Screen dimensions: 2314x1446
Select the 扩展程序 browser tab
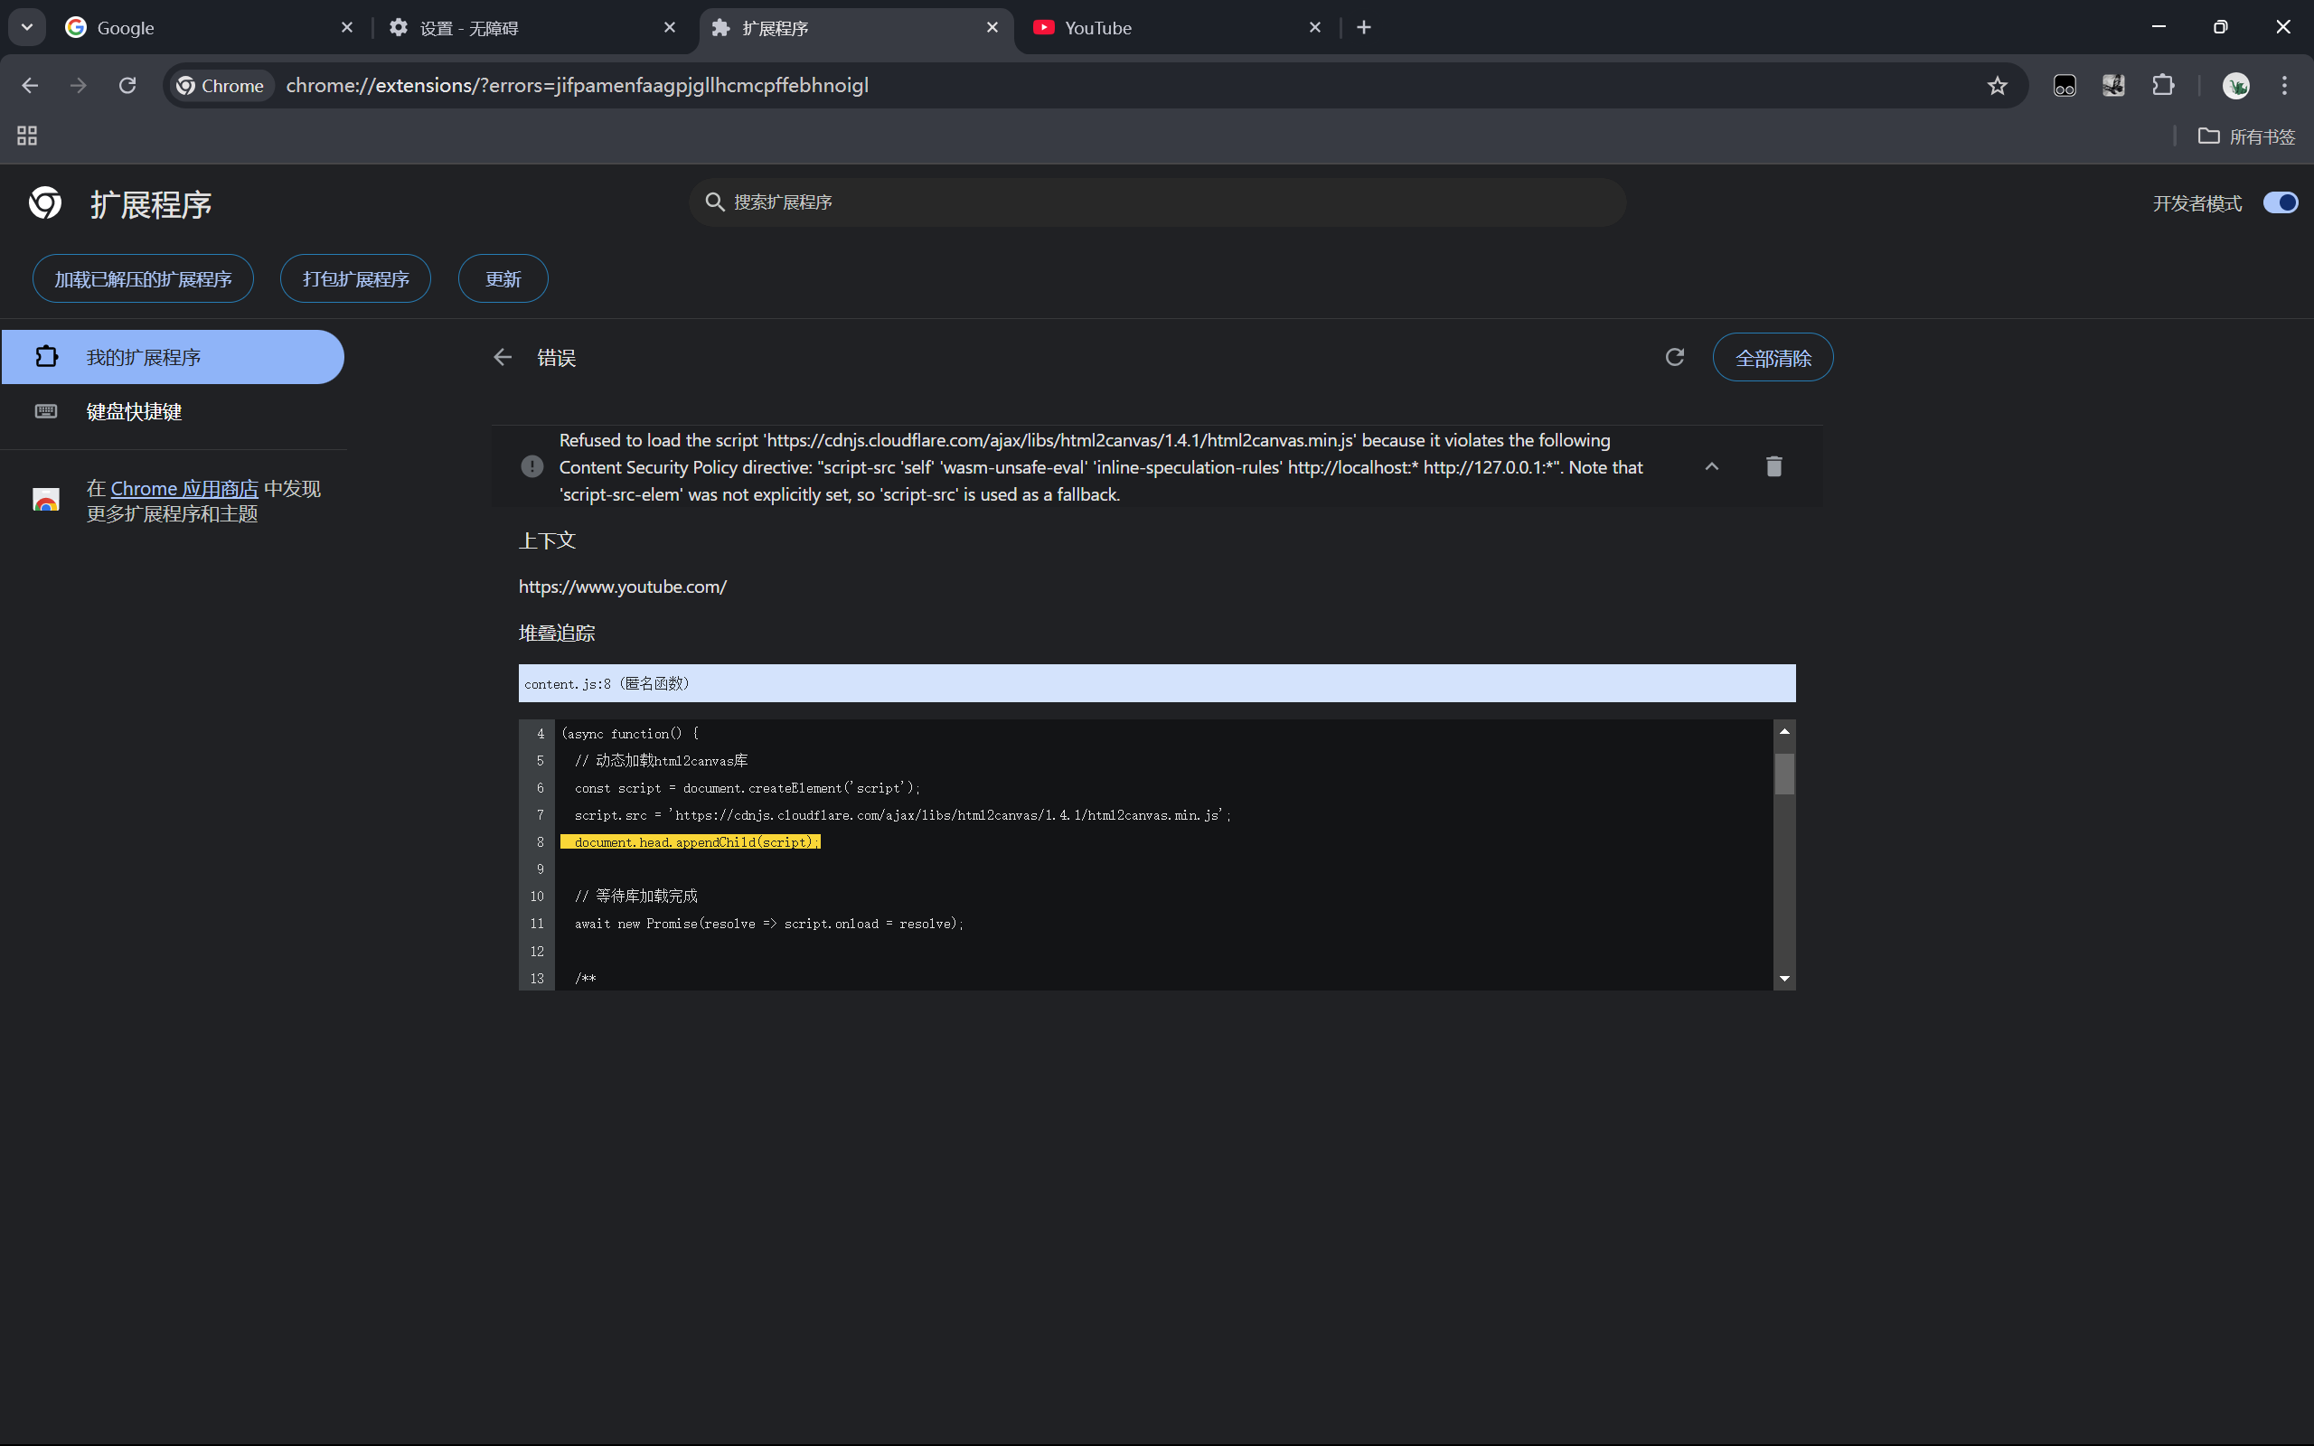(856, 28)
